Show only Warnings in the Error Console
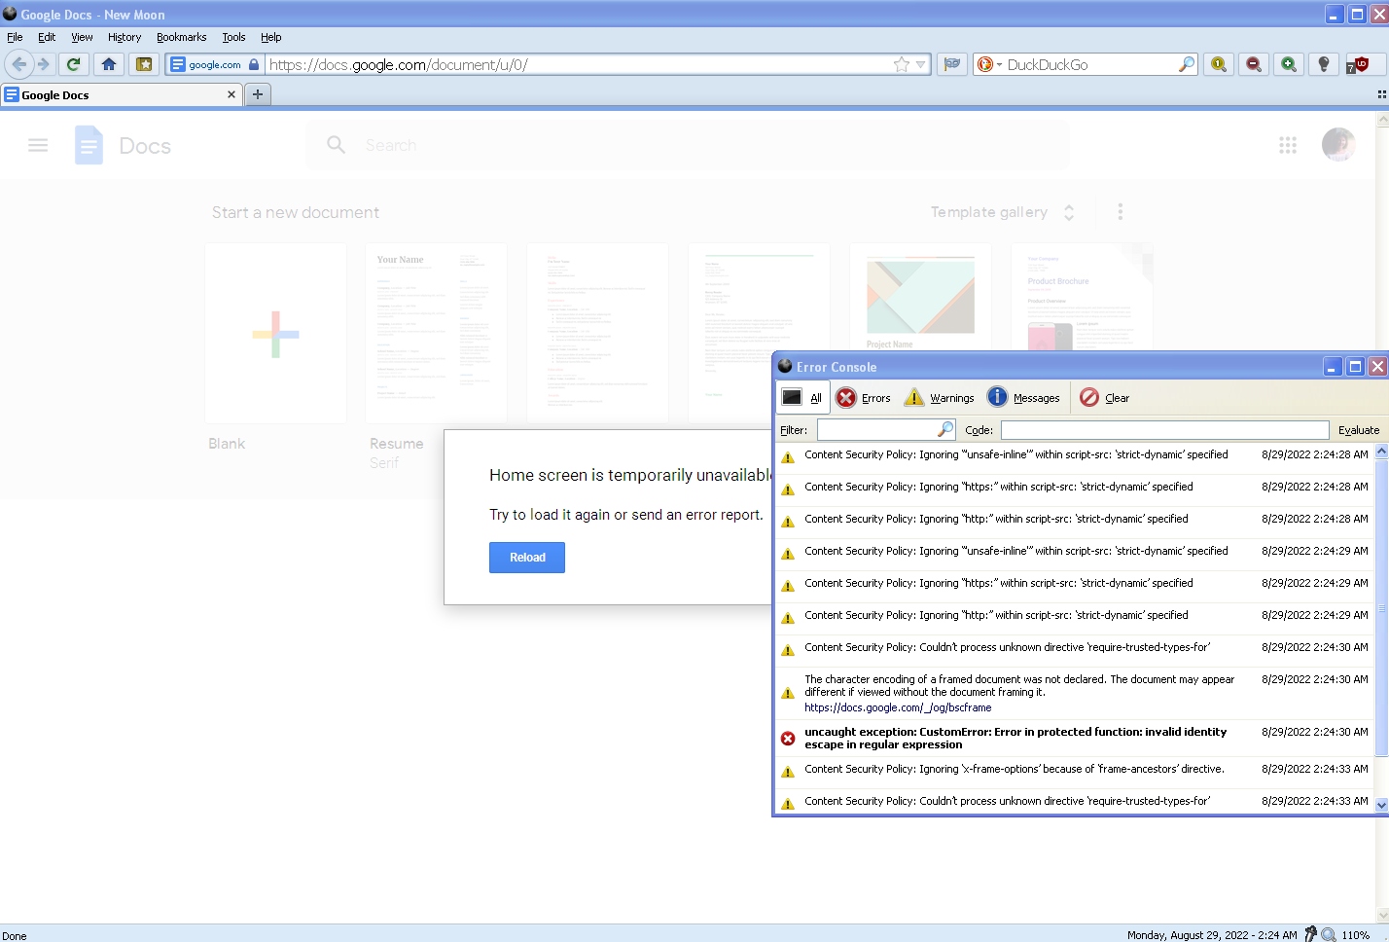Image resolution: width=1389 pixels, height=942 pixels. pyautogui.click(x=939, y=397)
